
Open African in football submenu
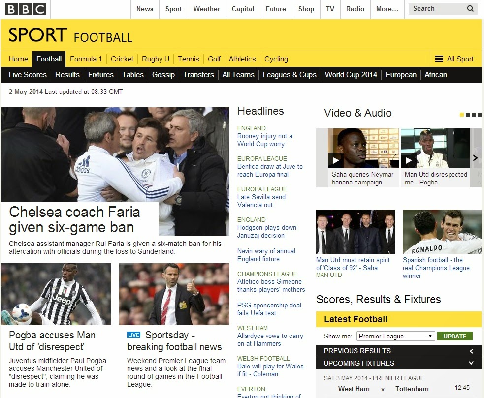tap(436, 75)
